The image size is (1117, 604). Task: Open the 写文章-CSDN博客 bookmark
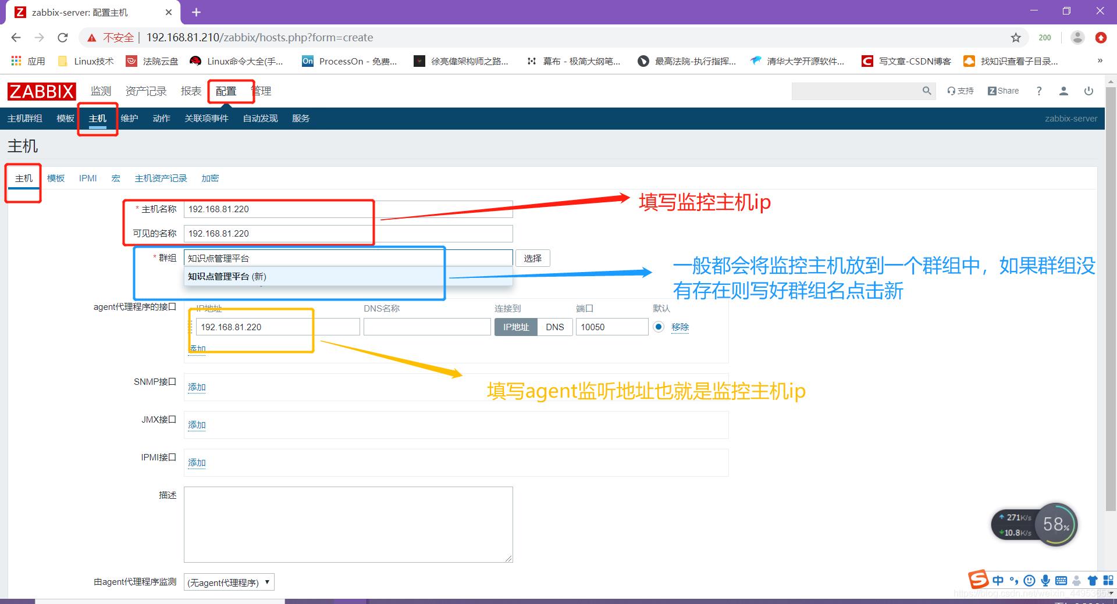pyautogui.click(x=906, y=61)
